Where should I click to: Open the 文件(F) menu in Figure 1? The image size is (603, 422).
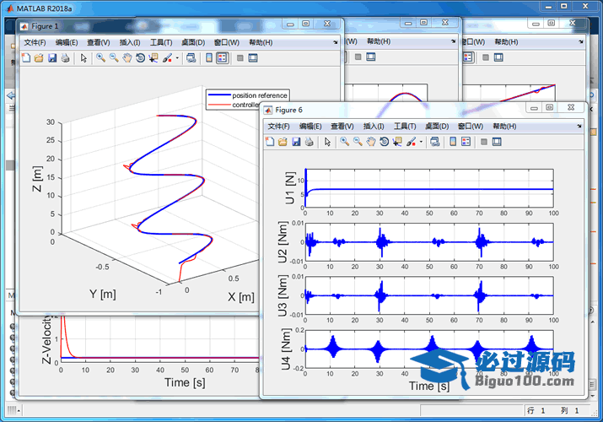[x=35, y=42]
